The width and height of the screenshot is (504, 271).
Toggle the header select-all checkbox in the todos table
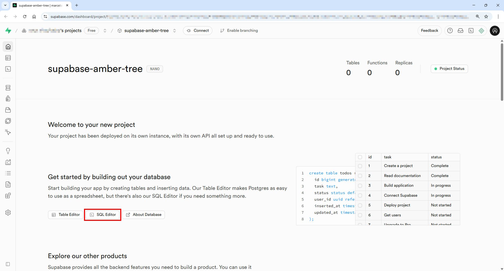[x=360, y=157]
